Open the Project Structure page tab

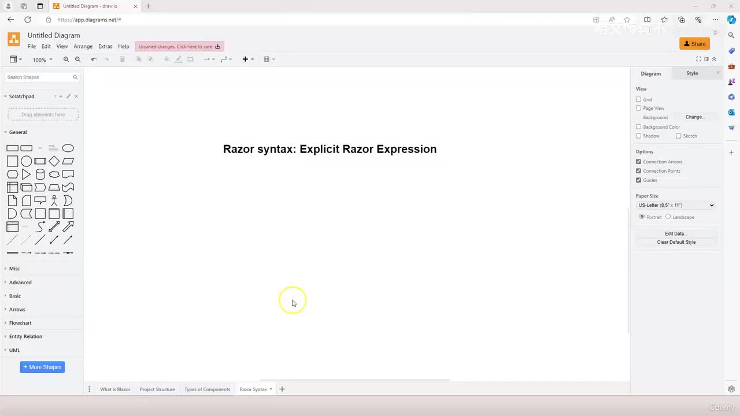tap(157, 389)
